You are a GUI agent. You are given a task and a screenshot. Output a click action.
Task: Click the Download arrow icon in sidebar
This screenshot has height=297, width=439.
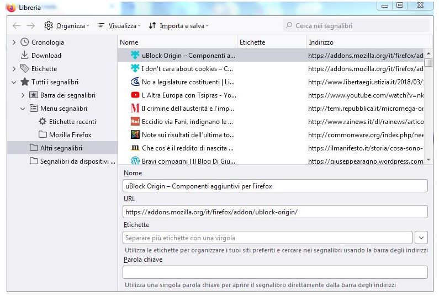click(x=25, y=55)
